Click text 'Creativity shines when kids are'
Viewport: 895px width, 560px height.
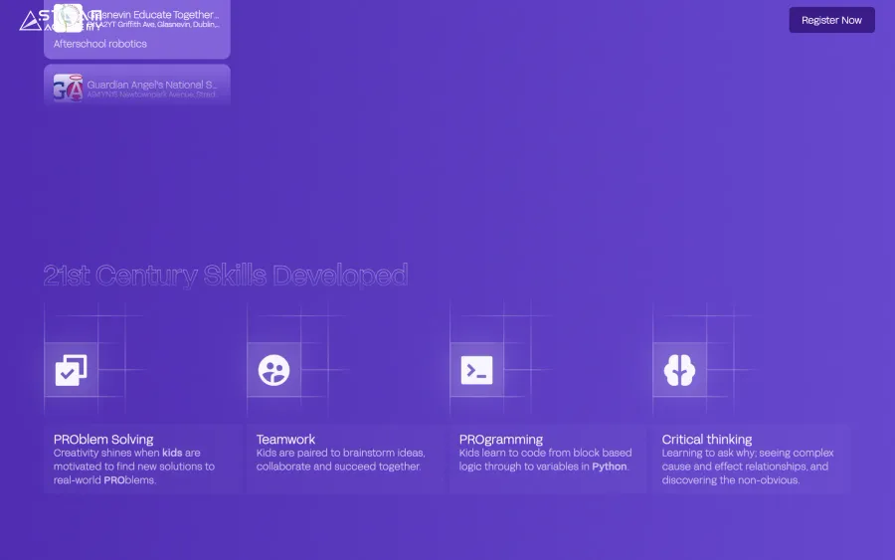point(126,453)
